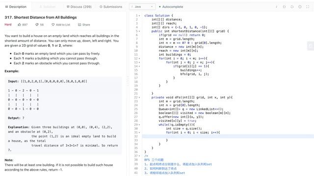314x176 pixels.
Task: Collapse fold arrow at line 31
Action: pos(139,132)
